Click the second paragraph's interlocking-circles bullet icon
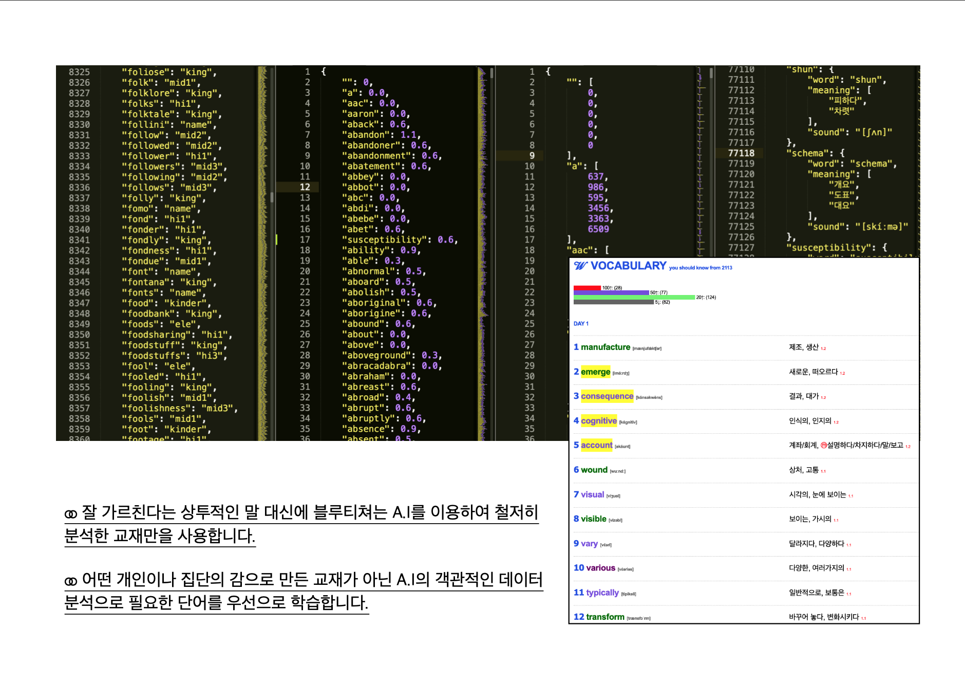The height and width of the screenshot is (683, 965). point(71,581)
